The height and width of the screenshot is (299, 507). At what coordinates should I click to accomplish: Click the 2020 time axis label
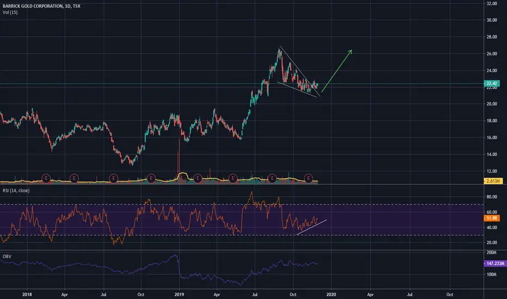point(331,295)
